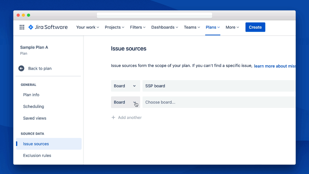This screenshot has width=309, height=174.
Task: Follow the learn more about missing issues link
Action: click(275, 66)
